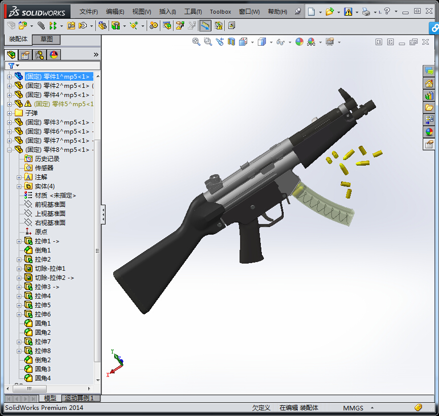Viewport: 439px width, 416px height.
Task: Open View Orientation dropdown arrow
Action: (252, 42)
